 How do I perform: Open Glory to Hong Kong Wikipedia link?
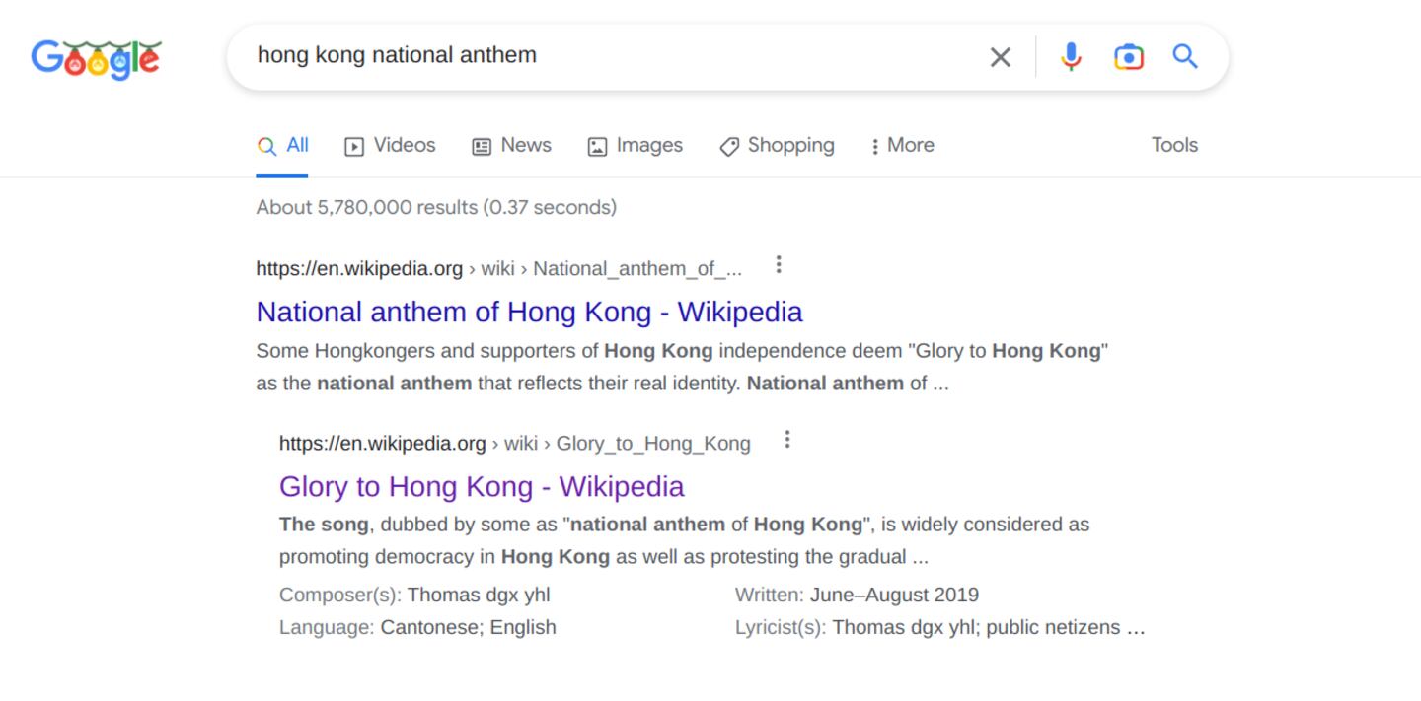click(x=482, y=486)
